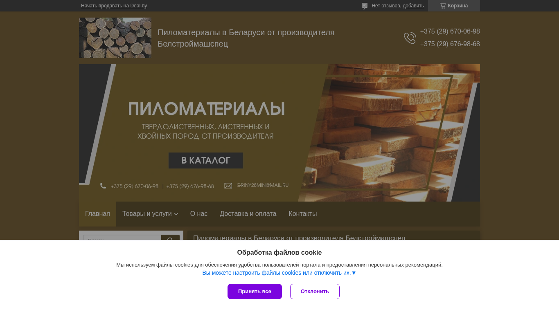Image resolution: width=559 pixels, height=314 pixels.
Task: Click the Поиск search input field
Action: point(122,238)
